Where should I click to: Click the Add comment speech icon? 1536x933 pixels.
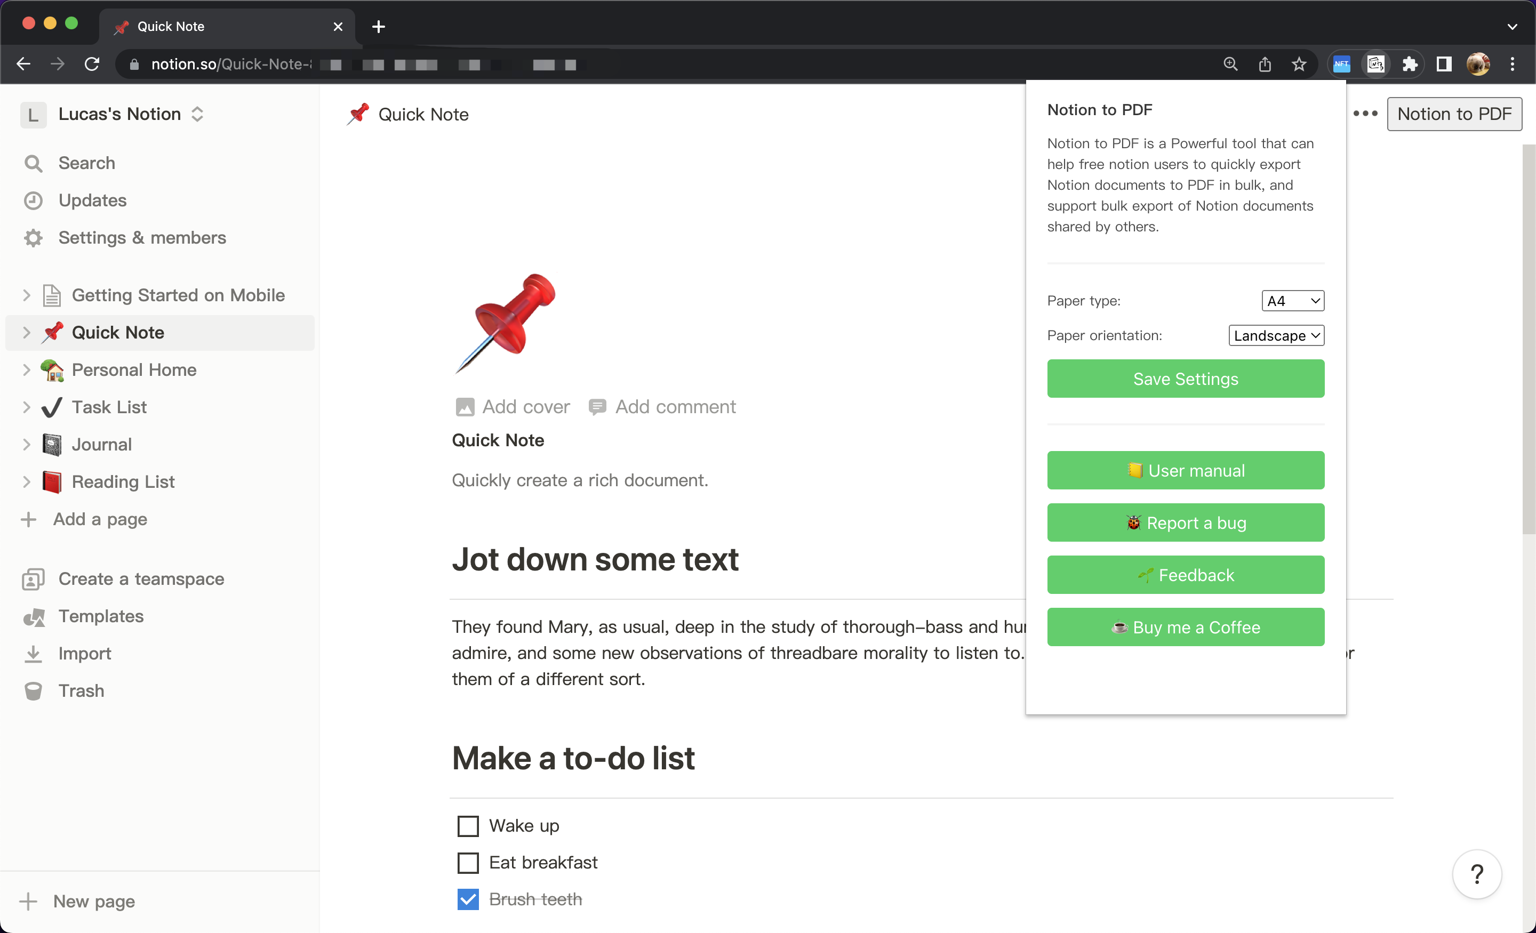597,407
